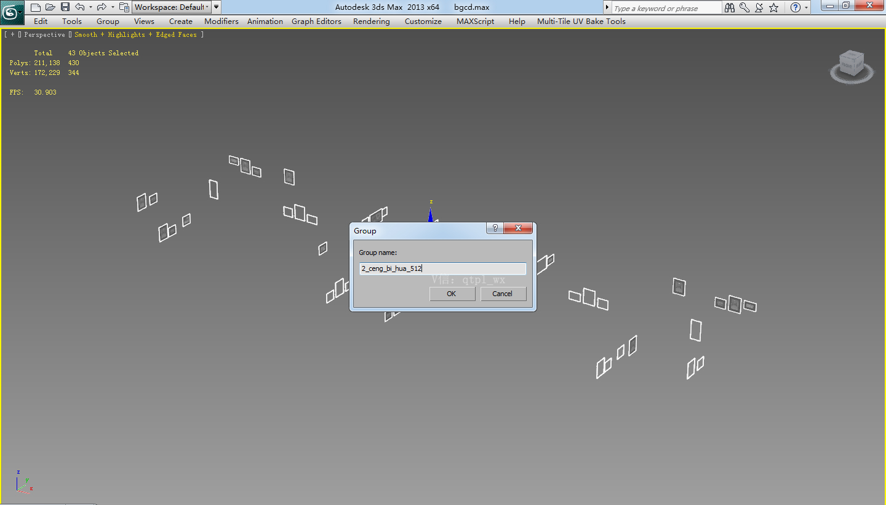The width and height of the screenshot is (886, 505).
Task: Open the Multi-Tile UV Bake Tools menu
Action: tap(581, 22)
